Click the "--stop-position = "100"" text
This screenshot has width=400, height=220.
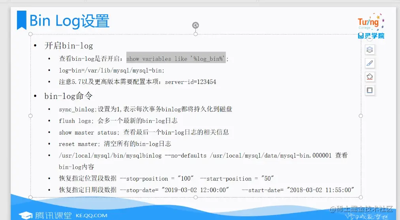coord(157,179)
